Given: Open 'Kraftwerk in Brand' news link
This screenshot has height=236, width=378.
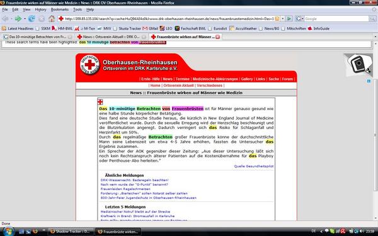Looking at the screenshot, I should tap(137, 216).
